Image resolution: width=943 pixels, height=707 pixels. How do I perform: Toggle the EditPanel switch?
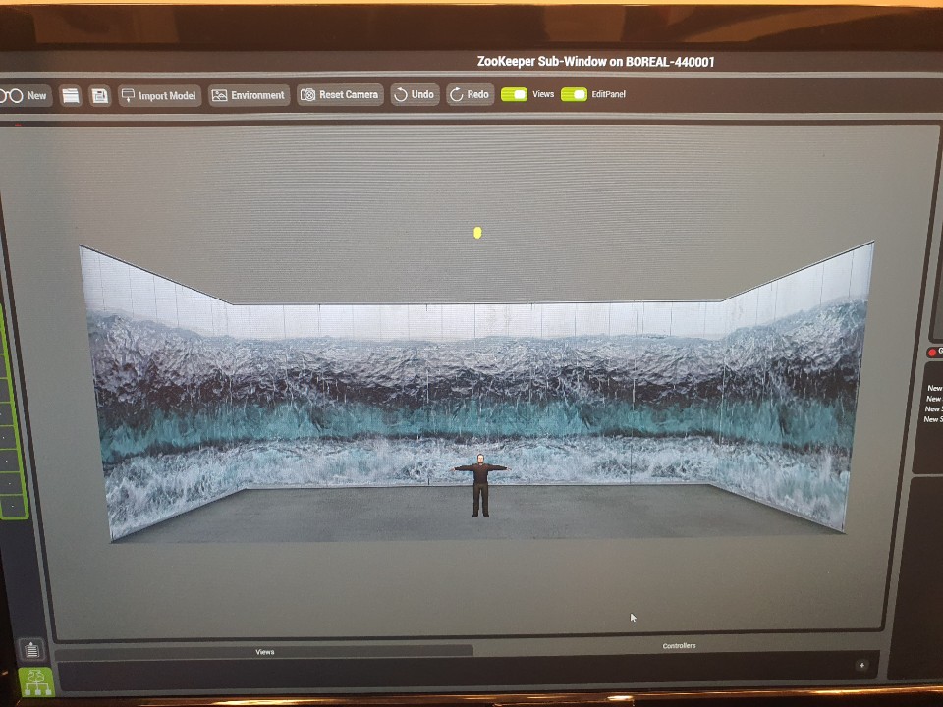(x=574, y=94)
